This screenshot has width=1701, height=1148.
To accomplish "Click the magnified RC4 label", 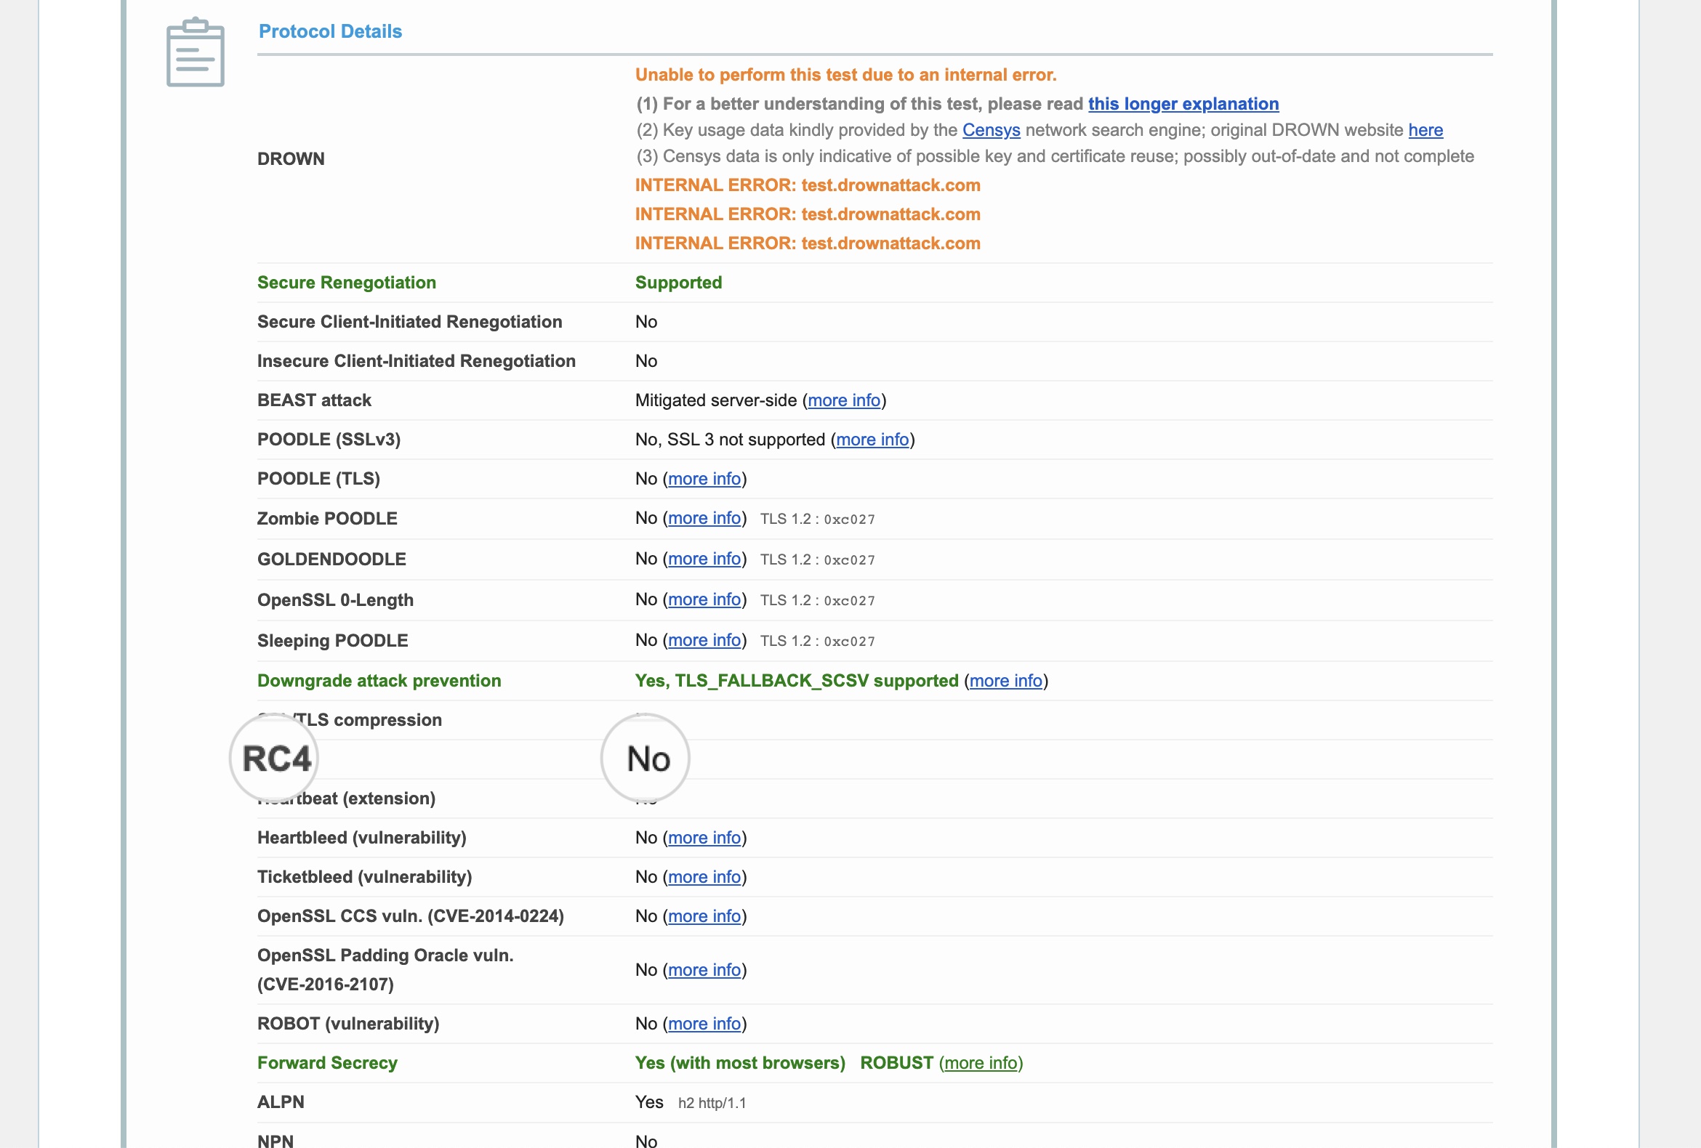I will [x=276, y=759].
